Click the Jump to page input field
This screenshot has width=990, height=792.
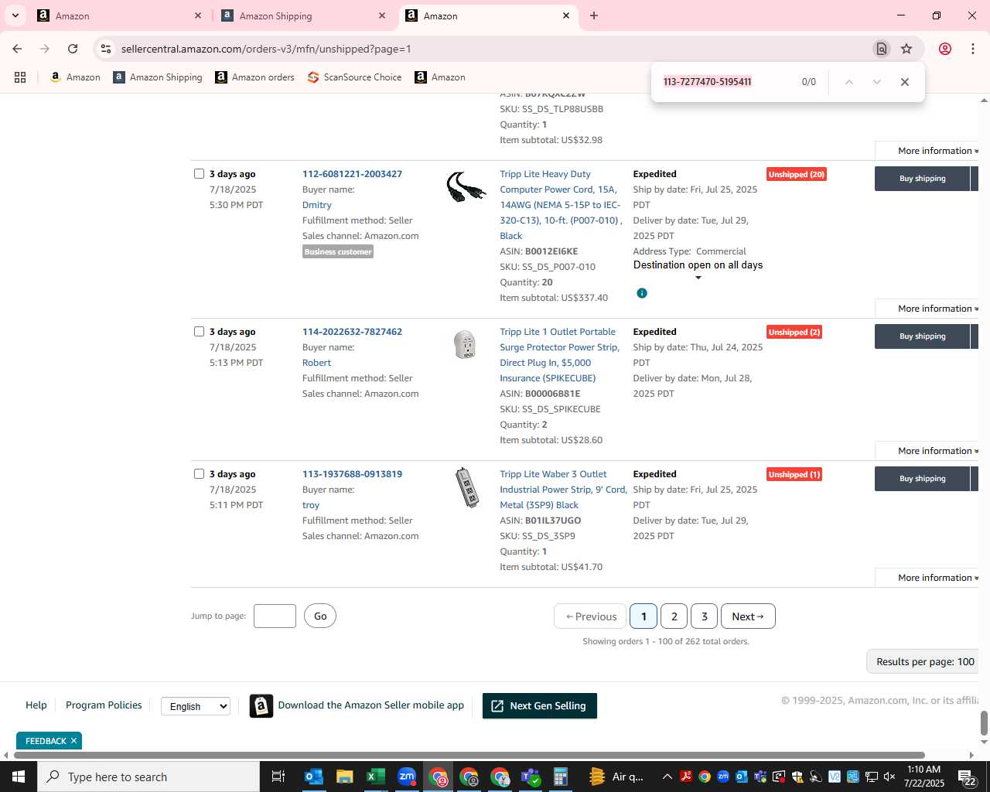[275, 616]
